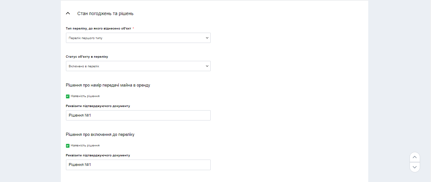Viewport: 431px width, 182px height.
Task: Click "Наявність рішення" label for rent intent decision
Action: pos(85,96)
